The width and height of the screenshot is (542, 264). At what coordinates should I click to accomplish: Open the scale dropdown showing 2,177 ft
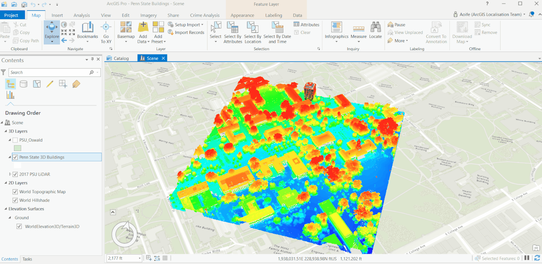coord(139,258)
